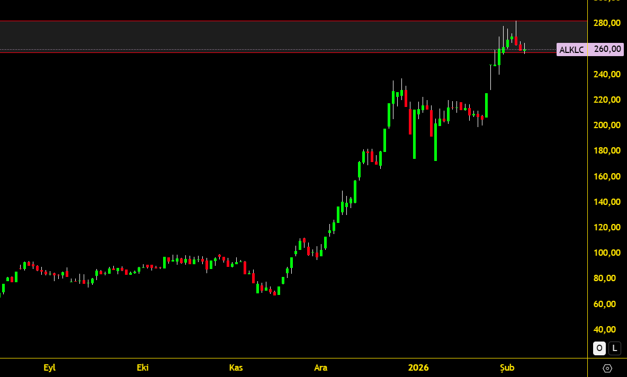
Task: Click the 160,00 price axis label
Action: (607, 176)
